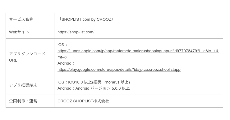
Task: Open the shop-list.com website link
Action: click(x=76, y=32)
